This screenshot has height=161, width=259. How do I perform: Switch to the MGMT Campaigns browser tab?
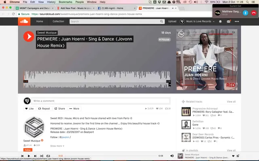tap(34, 8)
